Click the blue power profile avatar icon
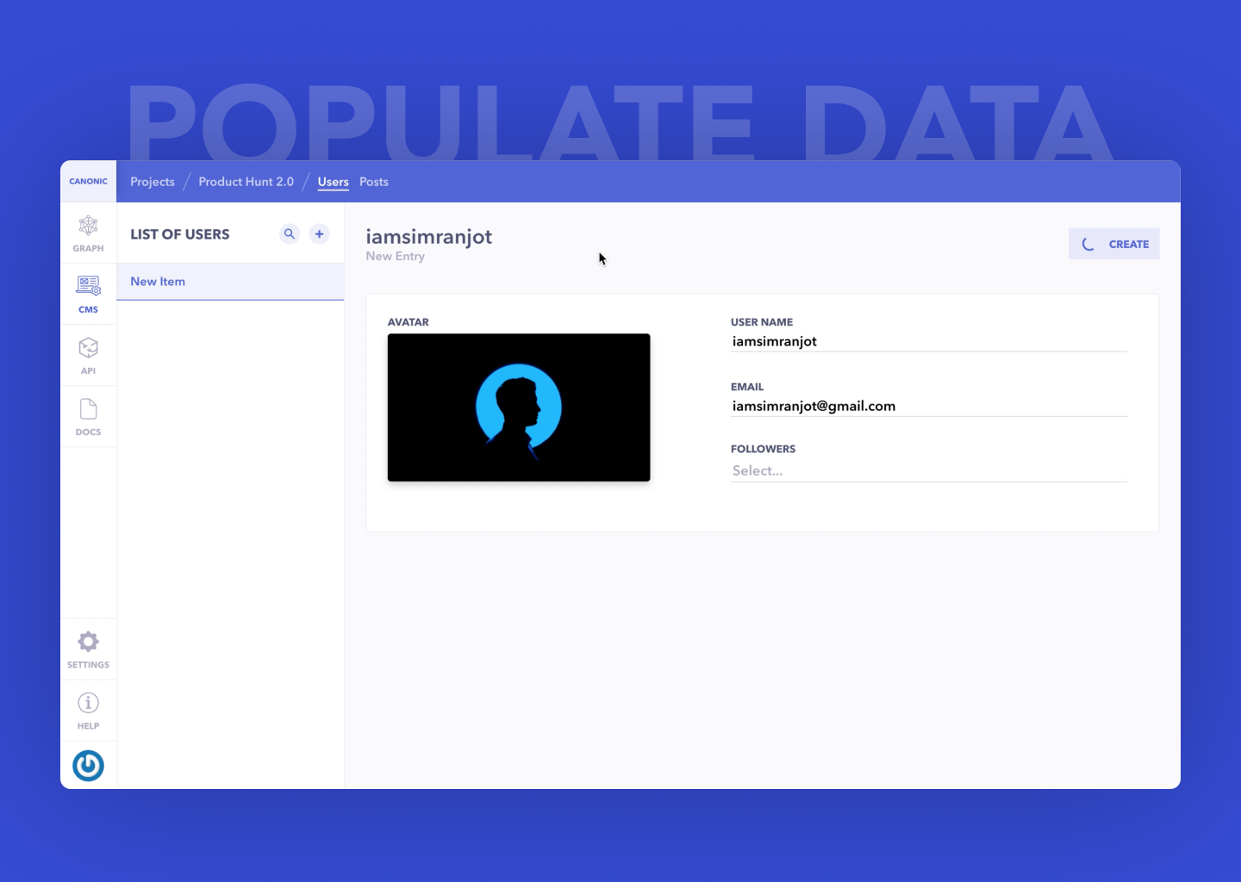1241x882 pixels. [88, 766]
